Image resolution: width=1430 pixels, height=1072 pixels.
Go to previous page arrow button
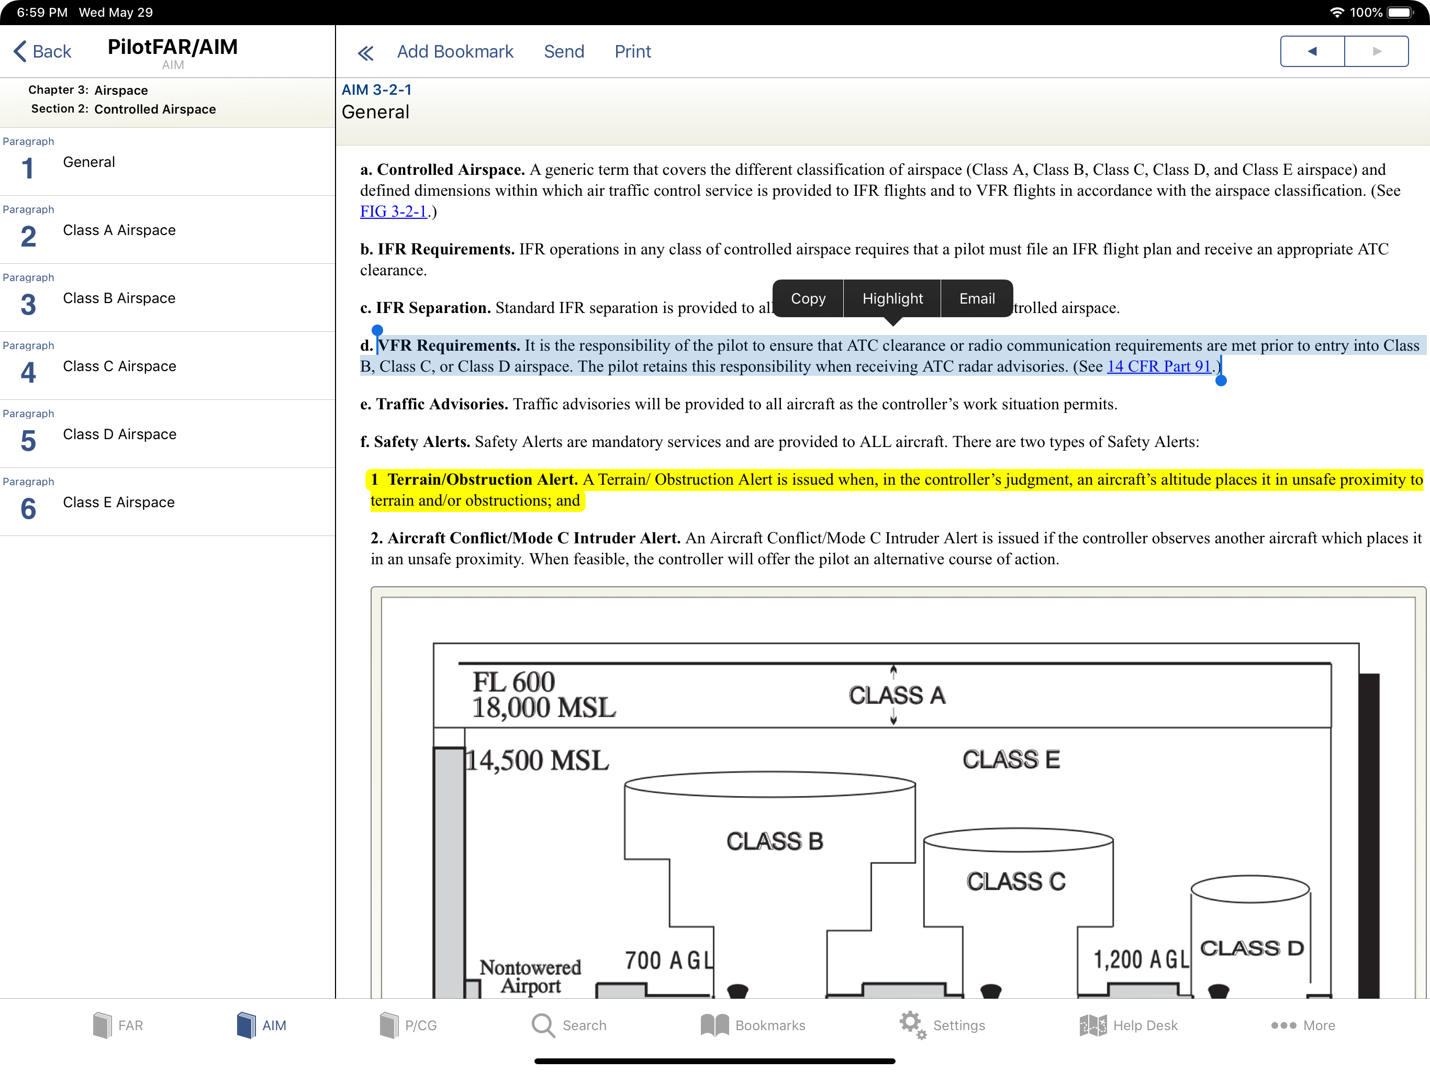(x=1312, y=51)
